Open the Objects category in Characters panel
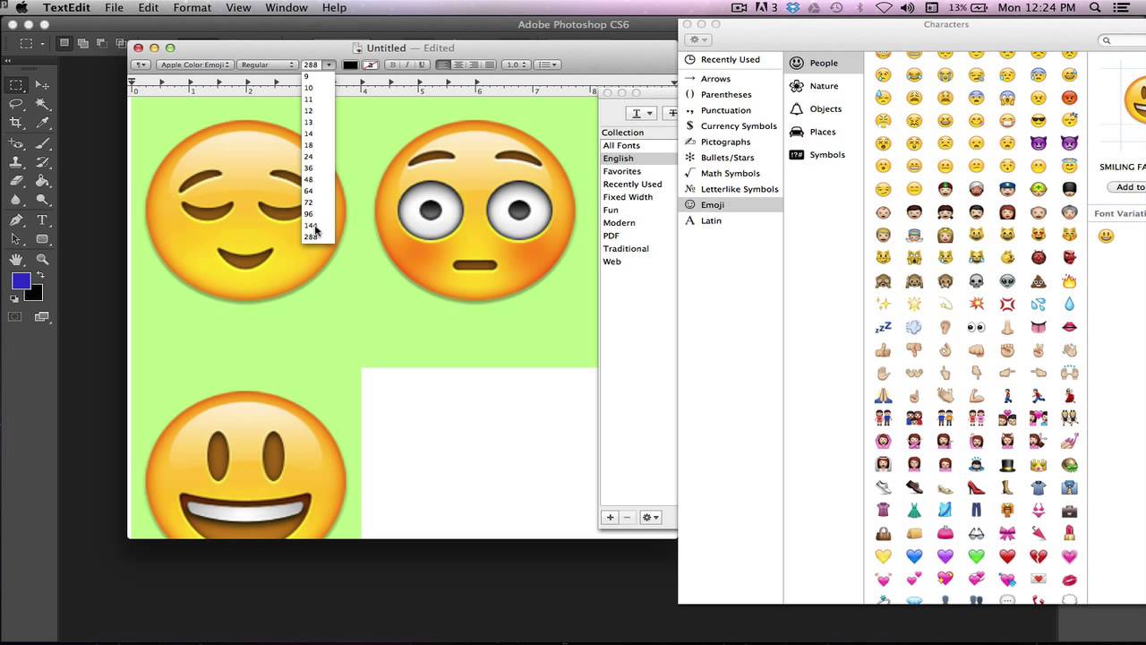Screen dimensions: 1146x645 tap(825, 108)
